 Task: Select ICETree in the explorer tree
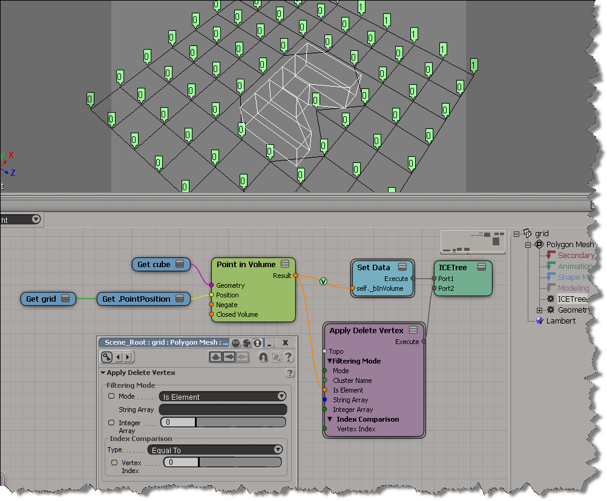[x=571, y=299]
